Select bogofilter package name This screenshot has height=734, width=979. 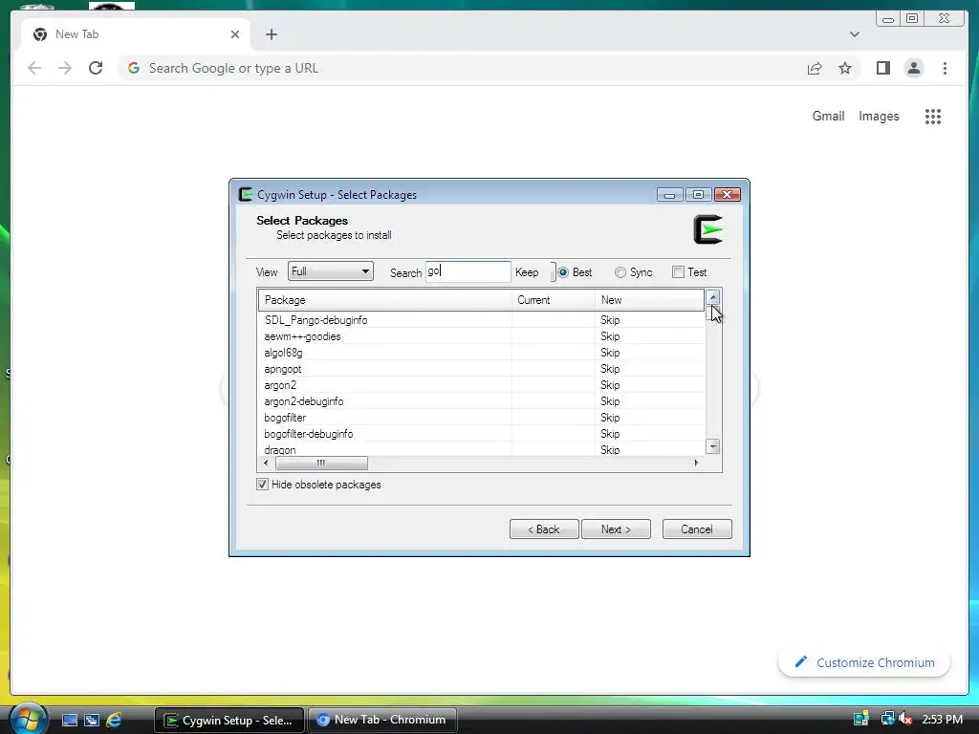click(285, 417)
